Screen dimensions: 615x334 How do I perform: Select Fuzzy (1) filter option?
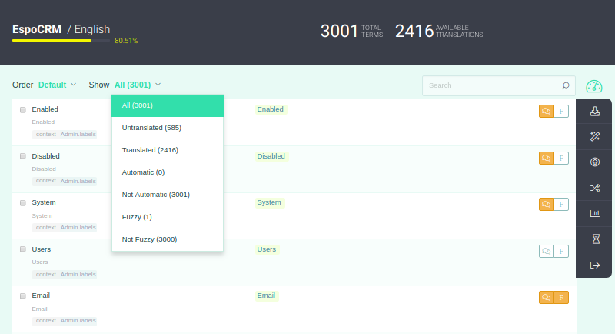(168, 217)
